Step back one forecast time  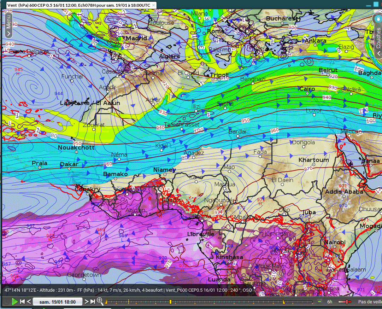pos(29,302)
